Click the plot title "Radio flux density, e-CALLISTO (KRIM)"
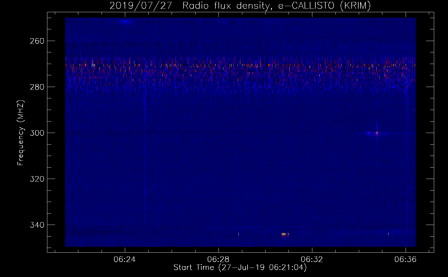 [276, 6]
